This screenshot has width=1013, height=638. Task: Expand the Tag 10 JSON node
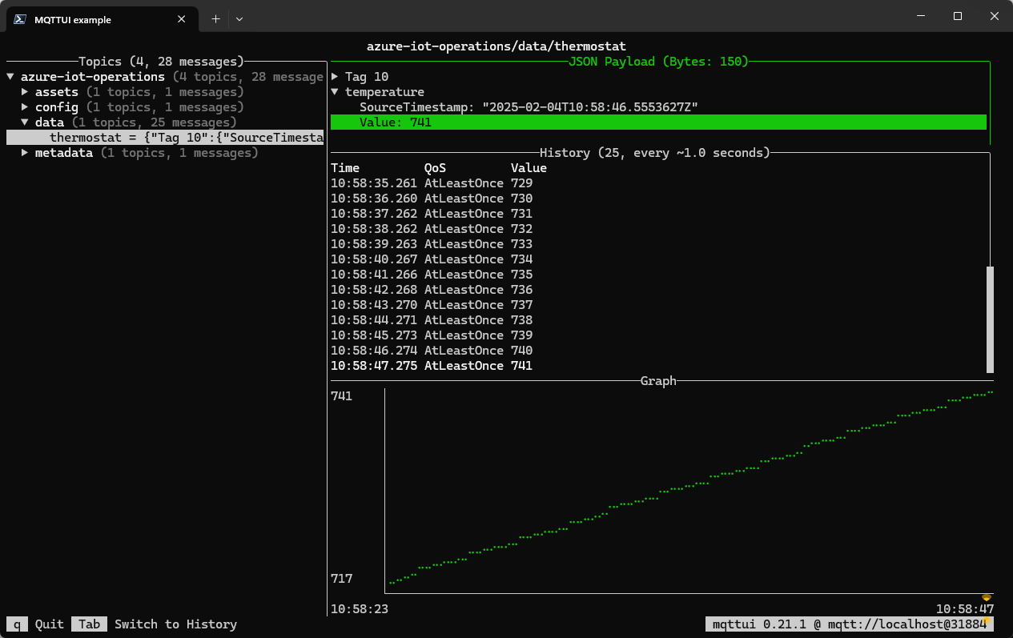pyautogui.click(x=335, y=77)
